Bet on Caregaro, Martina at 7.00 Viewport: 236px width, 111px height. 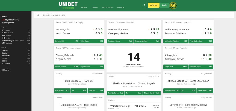147,41
